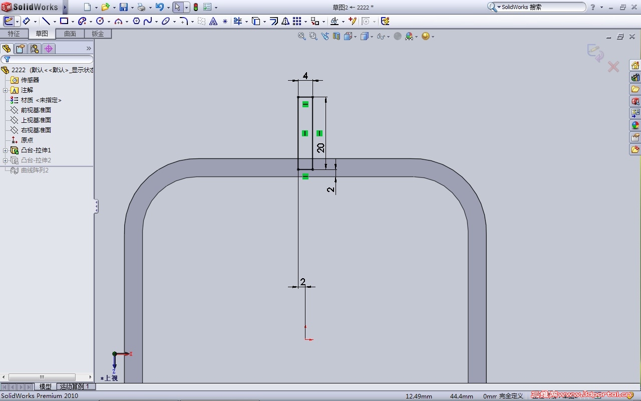Expand the 注解 tree node
Screen dimensions: 641x401
[5, 90]
